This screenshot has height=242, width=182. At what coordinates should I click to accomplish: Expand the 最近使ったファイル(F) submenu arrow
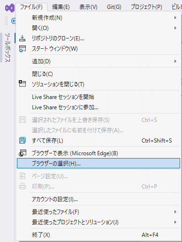[x=175, y=212]
